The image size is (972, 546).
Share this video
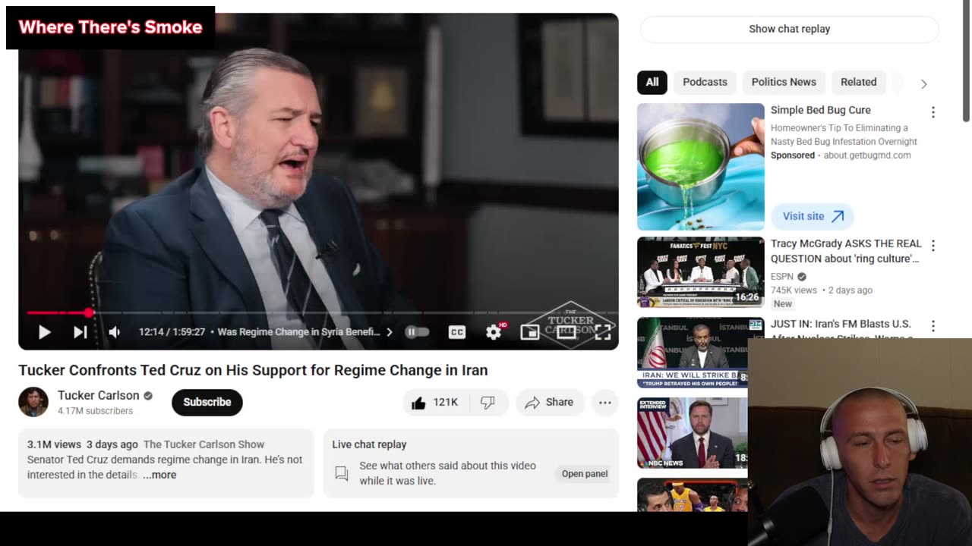tap(549, 403)
